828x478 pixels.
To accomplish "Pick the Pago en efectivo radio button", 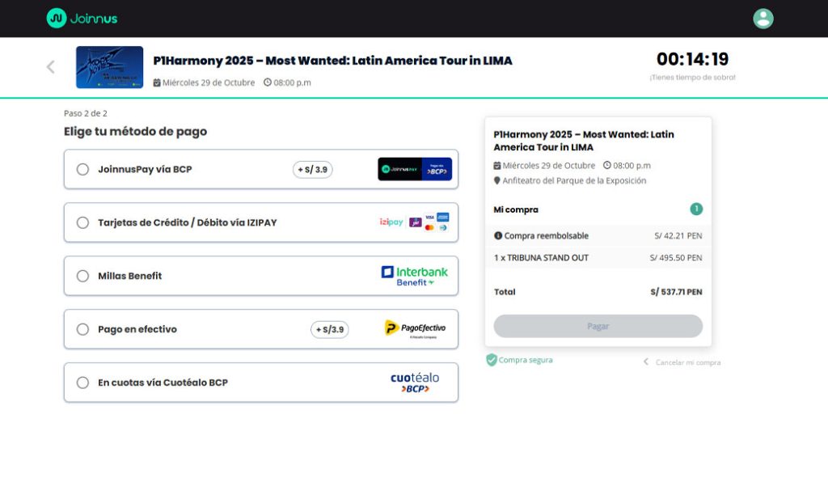I will click(x=82, y=329).
